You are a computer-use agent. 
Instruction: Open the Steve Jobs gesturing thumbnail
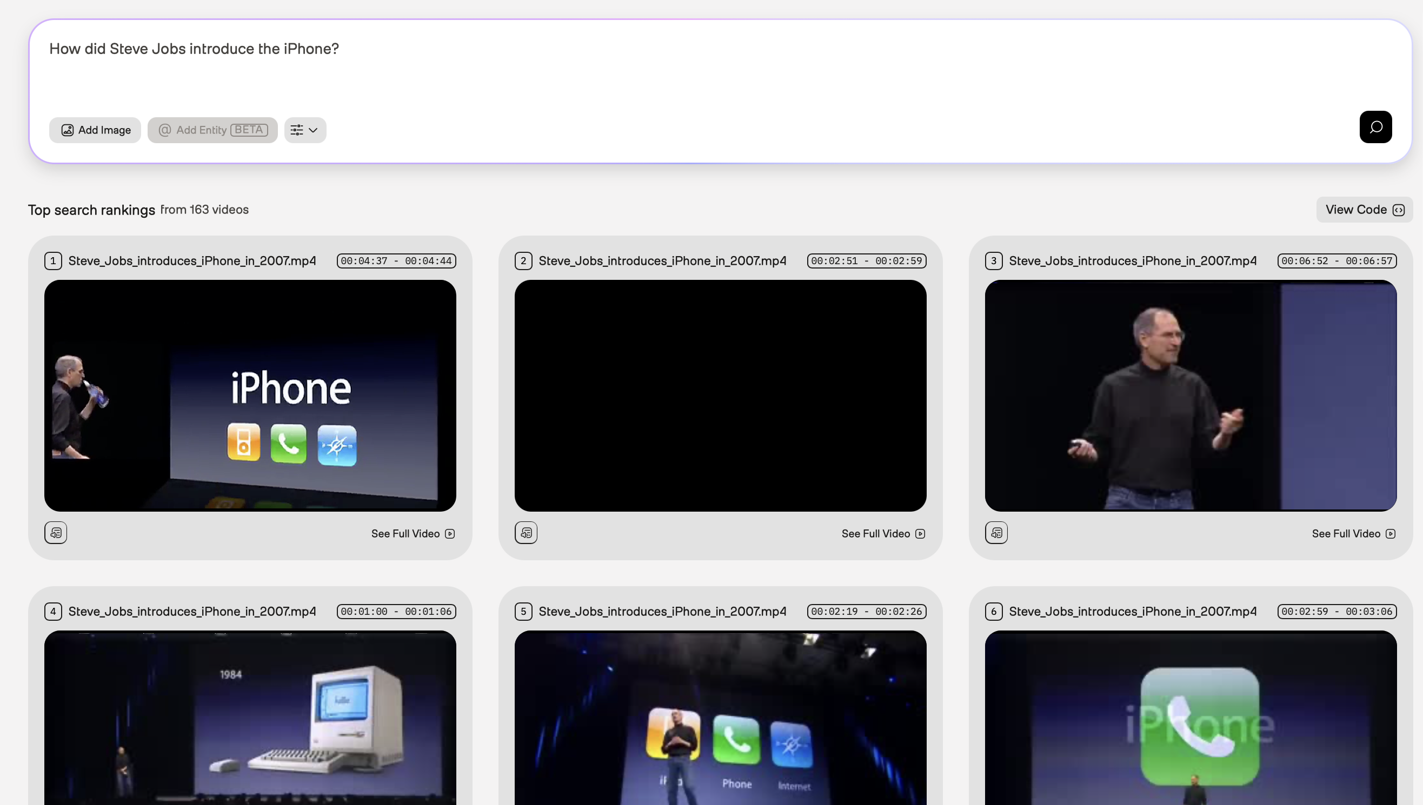(x=1190, y=395)
